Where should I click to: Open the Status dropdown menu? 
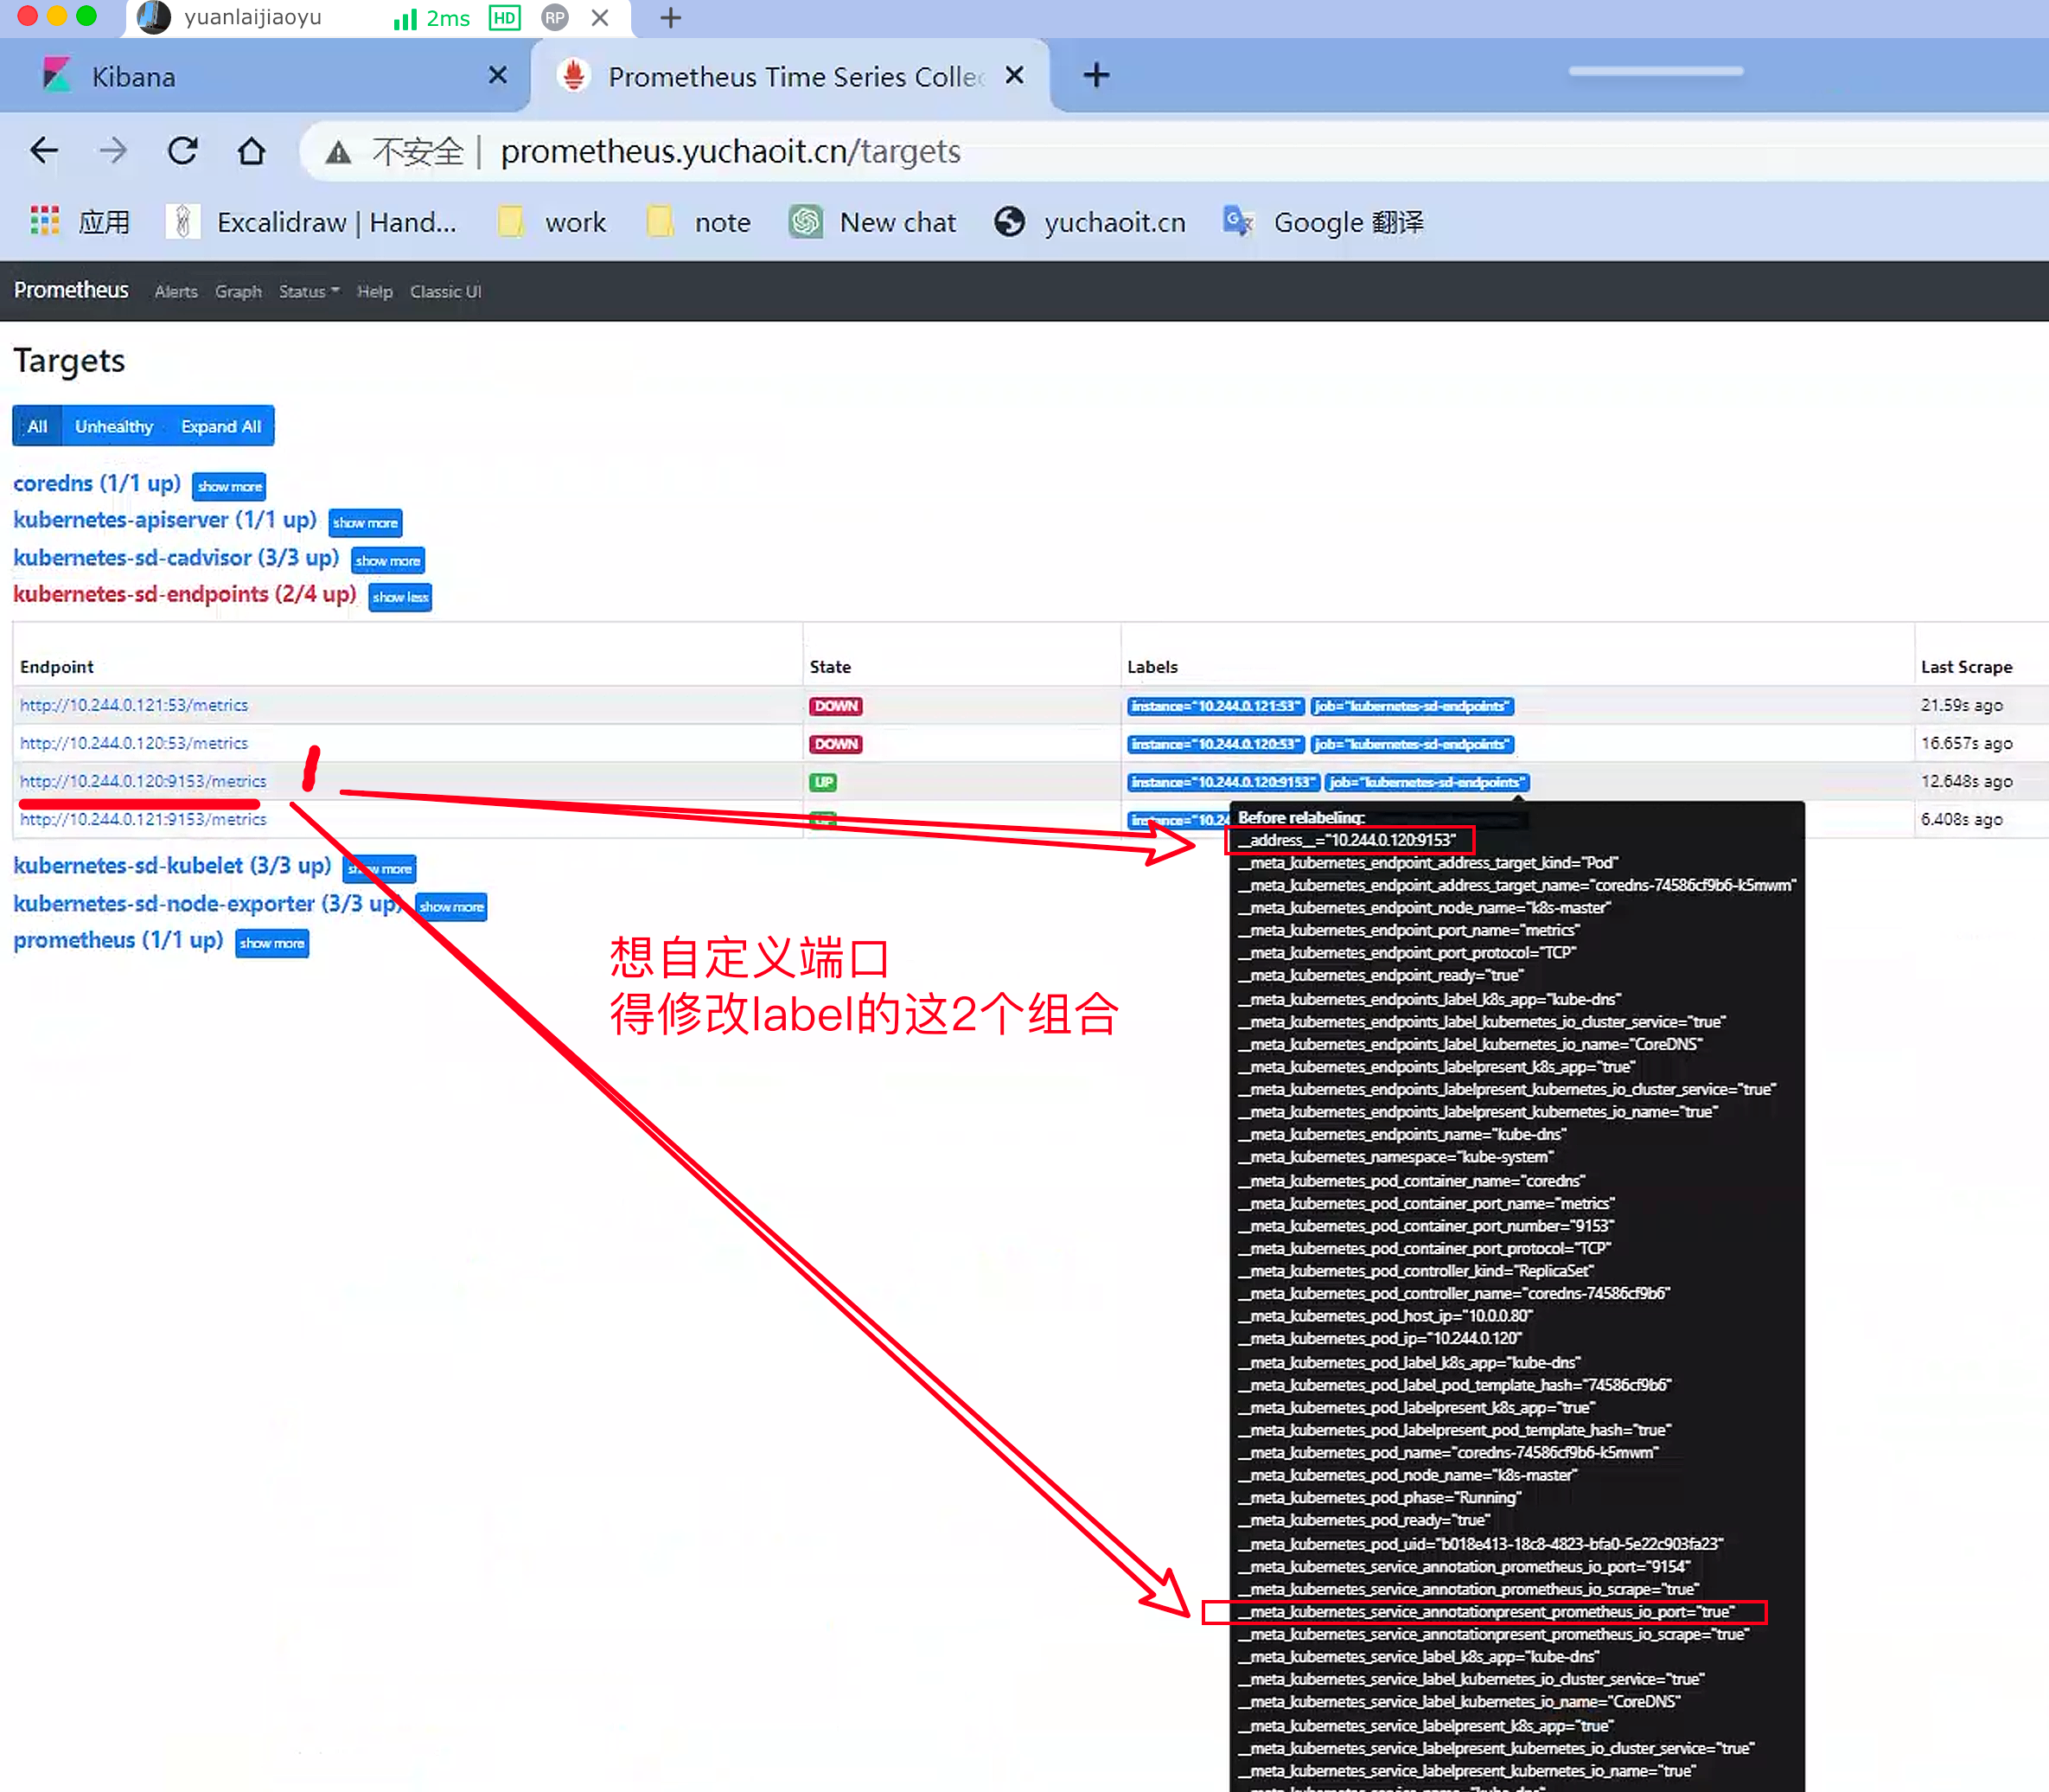click(308, 291)
